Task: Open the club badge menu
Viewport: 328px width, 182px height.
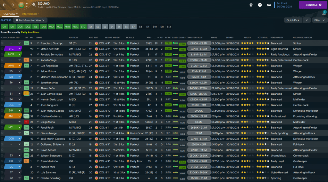Action: (21, 5)
